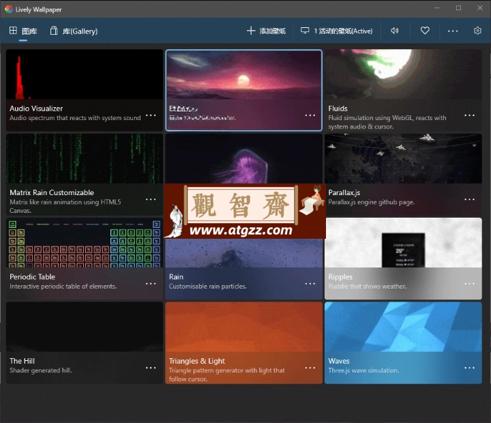Image resolution: width=491 pixels, height=423 pixels.
Task: Click 'Puddle that shows weather.' description
Action: [368, 286]
